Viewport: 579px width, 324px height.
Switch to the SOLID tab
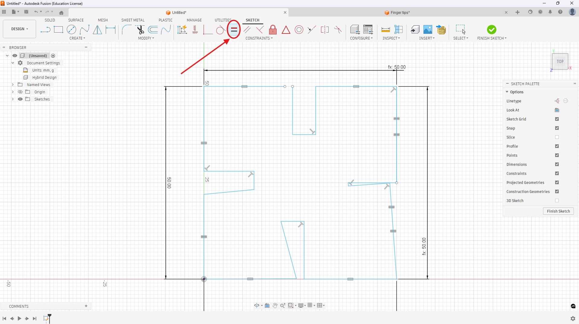[x=50, y=20]
